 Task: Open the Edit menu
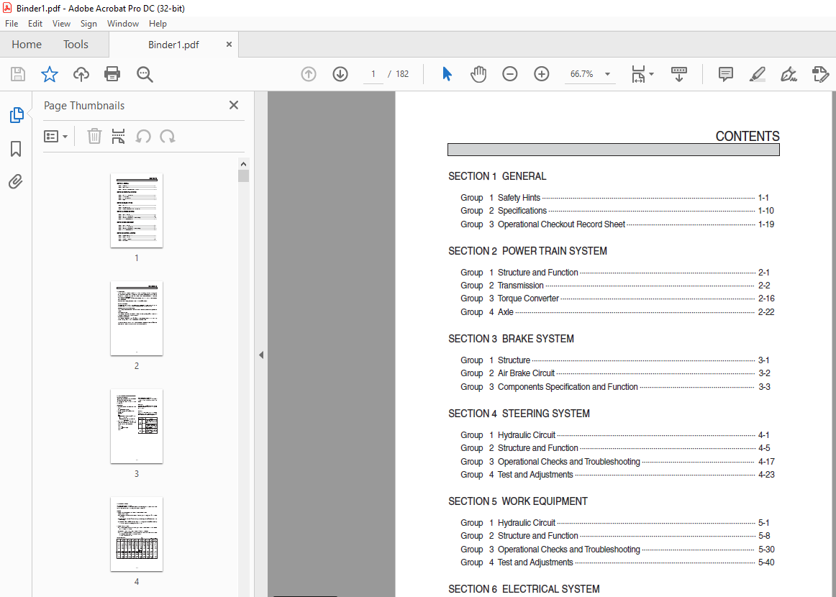[x=35, y=24]
